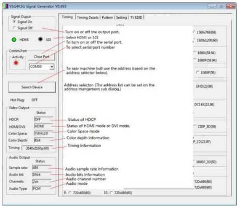Maximize the Signal Generator window
This screenshot has height=206, width=237.
tap(221, 6)
